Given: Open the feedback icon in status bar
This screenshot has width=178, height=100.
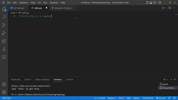Looking at the screenshot, I should [x=169, y=98].
